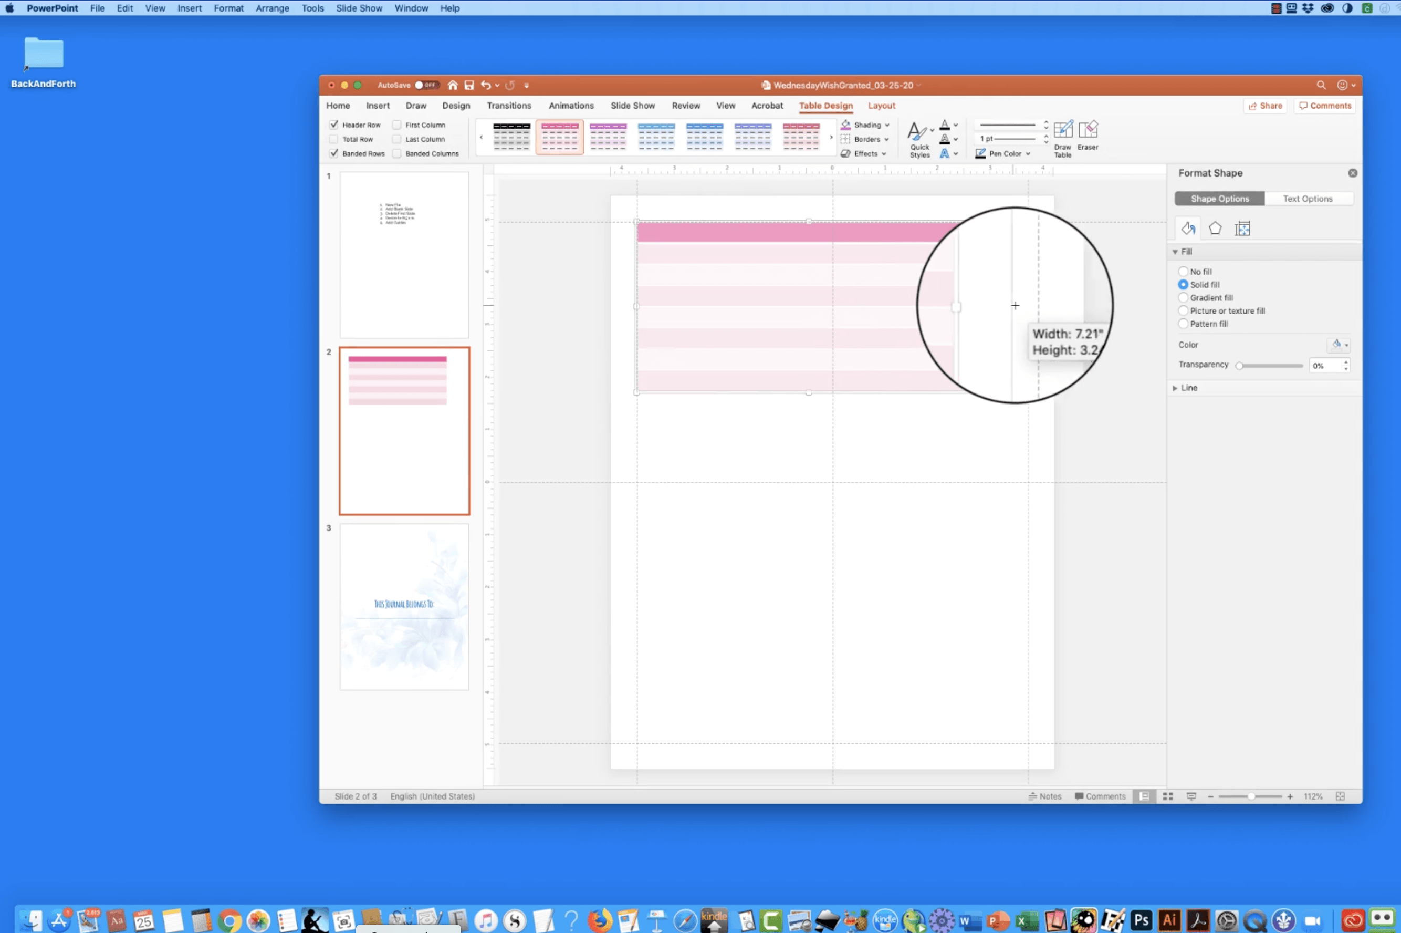Open the Table Design tab
1401x933 pixels.
pos(825,106)
